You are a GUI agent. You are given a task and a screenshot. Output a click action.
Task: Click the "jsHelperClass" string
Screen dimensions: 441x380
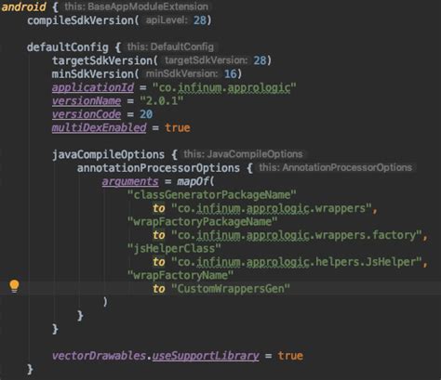coord(174,248)
